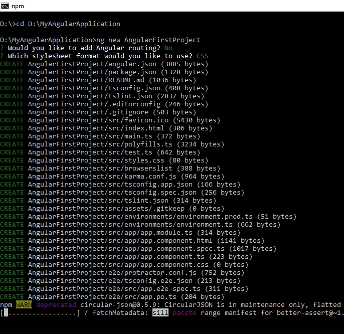
Task: Click the "better-assert@~1." package text
Action: [310, 313]
